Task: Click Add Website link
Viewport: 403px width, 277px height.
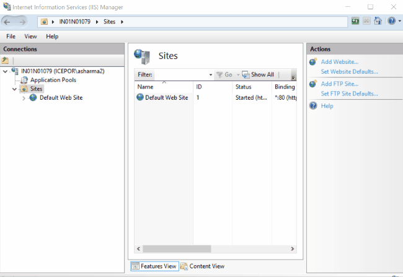Action: point(339,62)
